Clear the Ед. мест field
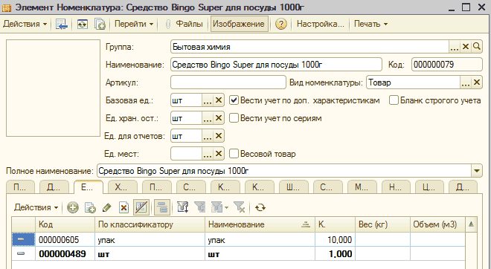Viewport: 491px width, 269px height. pyautogui.click(x=218, y=154)
